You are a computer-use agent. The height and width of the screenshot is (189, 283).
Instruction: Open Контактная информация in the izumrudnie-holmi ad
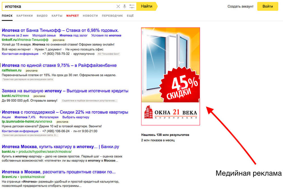tap(20, 131)
